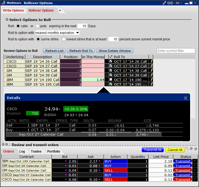Image resolution: width=199 pixels, height=187 pixels.
Task: Click the crossed-out page clear icon in orders panel
Action: tap(187, 149)
